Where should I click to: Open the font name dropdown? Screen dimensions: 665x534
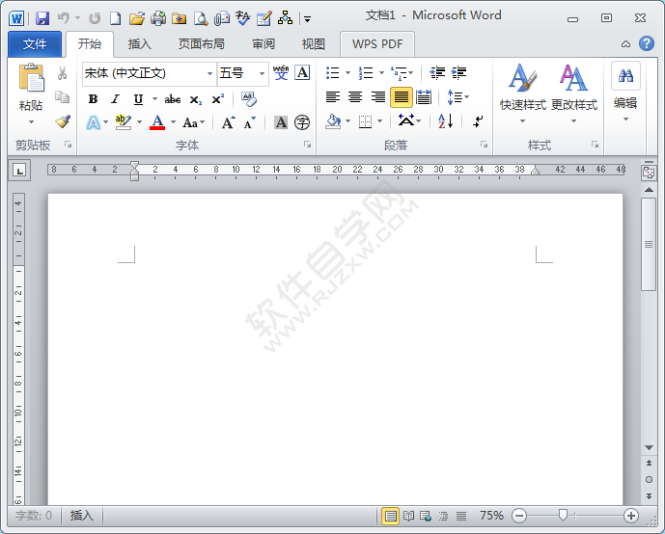209,73
